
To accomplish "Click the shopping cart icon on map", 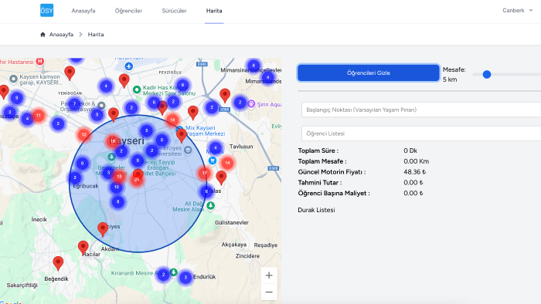I will coord(213,160).
